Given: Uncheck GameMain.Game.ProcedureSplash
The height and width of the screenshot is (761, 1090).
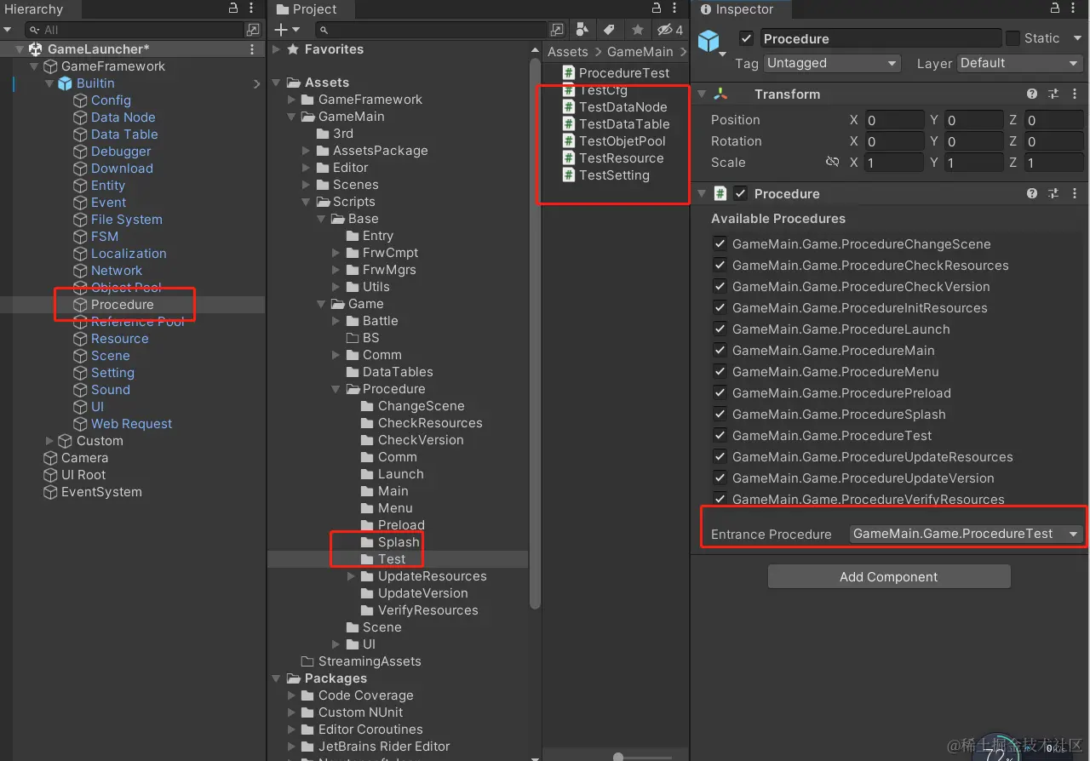Looking at the screenshot, I should 720,415.
